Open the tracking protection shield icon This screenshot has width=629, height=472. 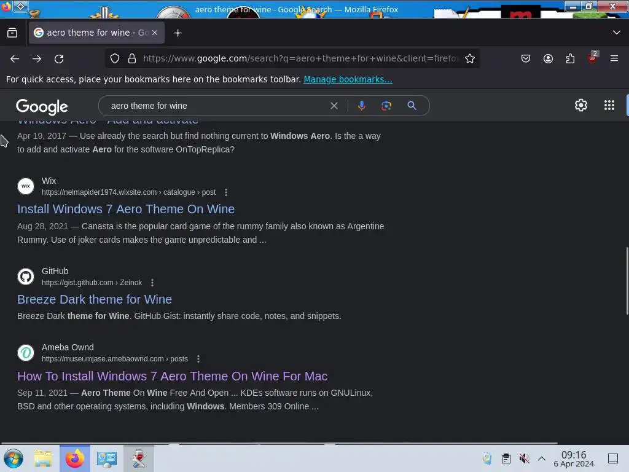(115, 58)
